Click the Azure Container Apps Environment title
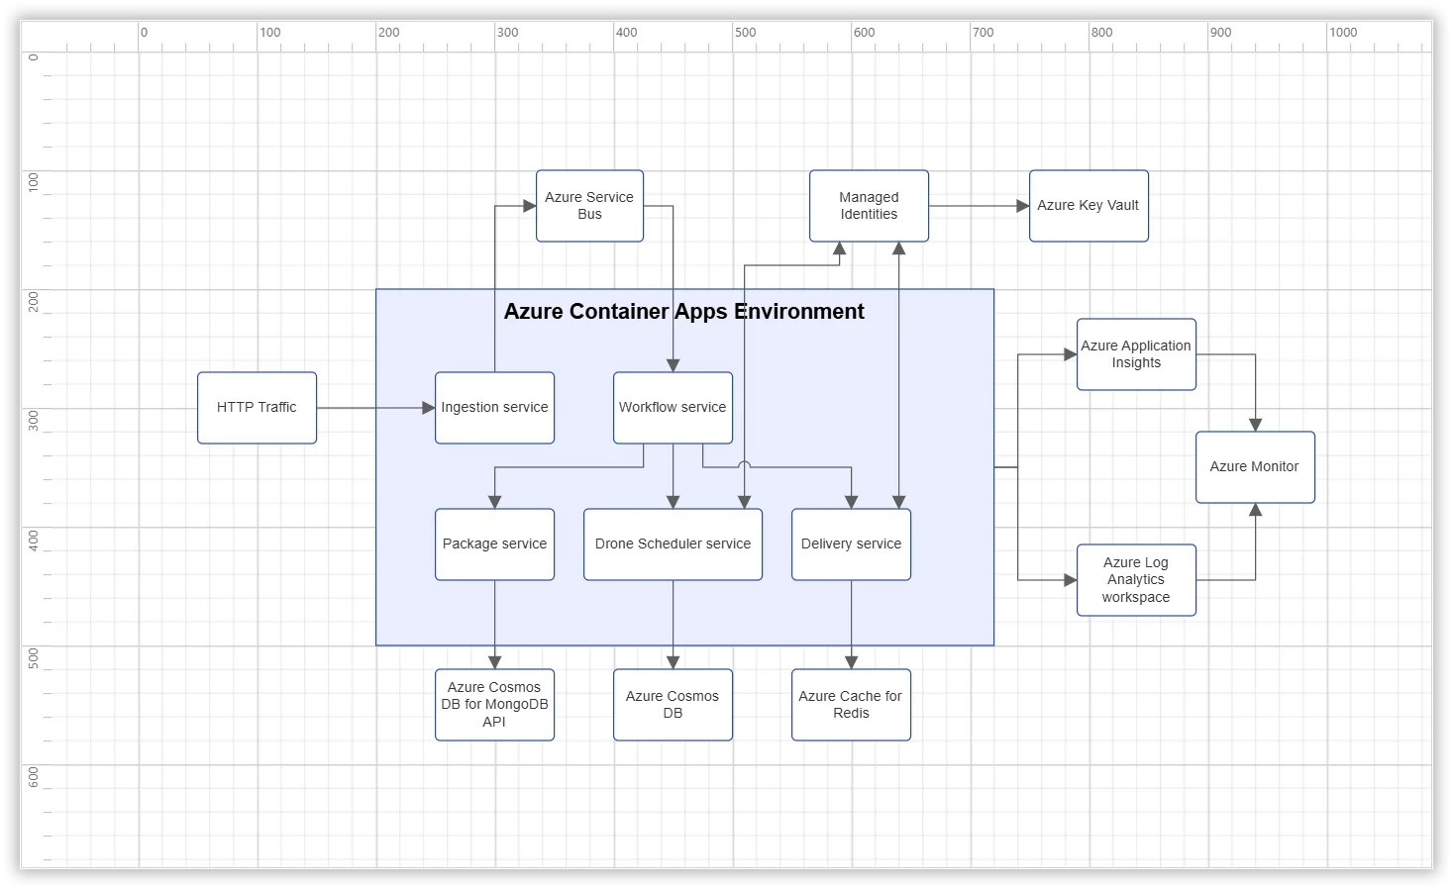Screen dimensions: 1453x889 (683, 312)
